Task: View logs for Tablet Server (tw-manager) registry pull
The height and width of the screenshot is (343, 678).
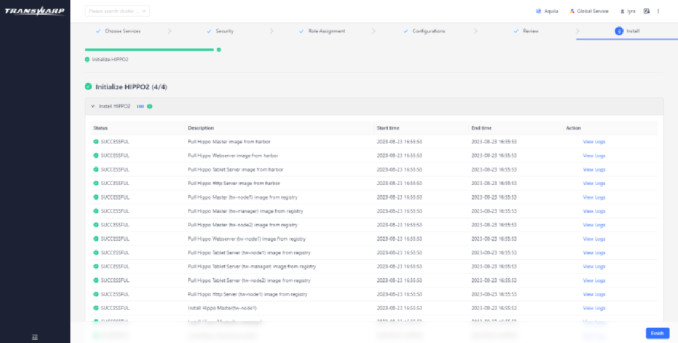Action: tap(594, 266)
